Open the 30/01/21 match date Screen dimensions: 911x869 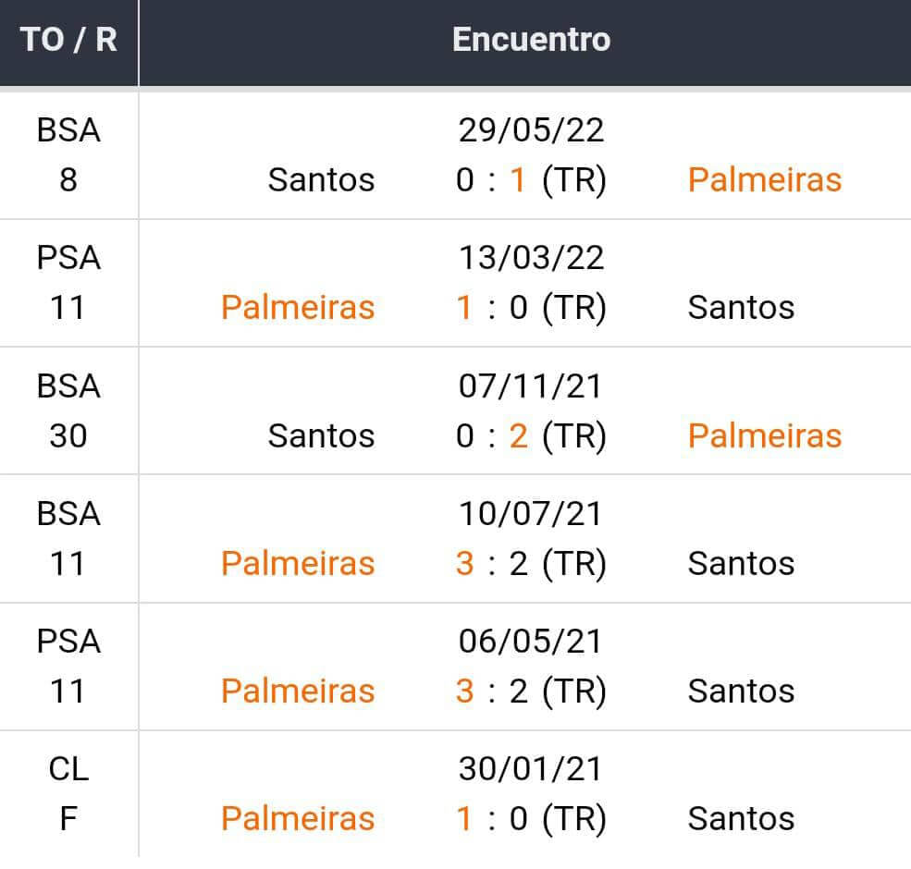click(x=531, y=768)
